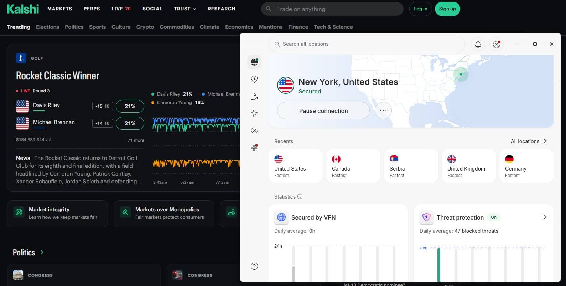Select Michael Brennan 21% odds button
Viewport: 566px width, 286px height.
pos(130,123)
